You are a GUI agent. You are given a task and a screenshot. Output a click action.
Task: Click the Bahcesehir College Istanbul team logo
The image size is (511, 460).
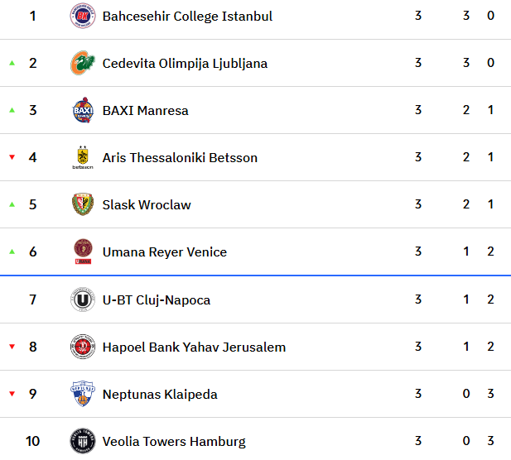83,16
